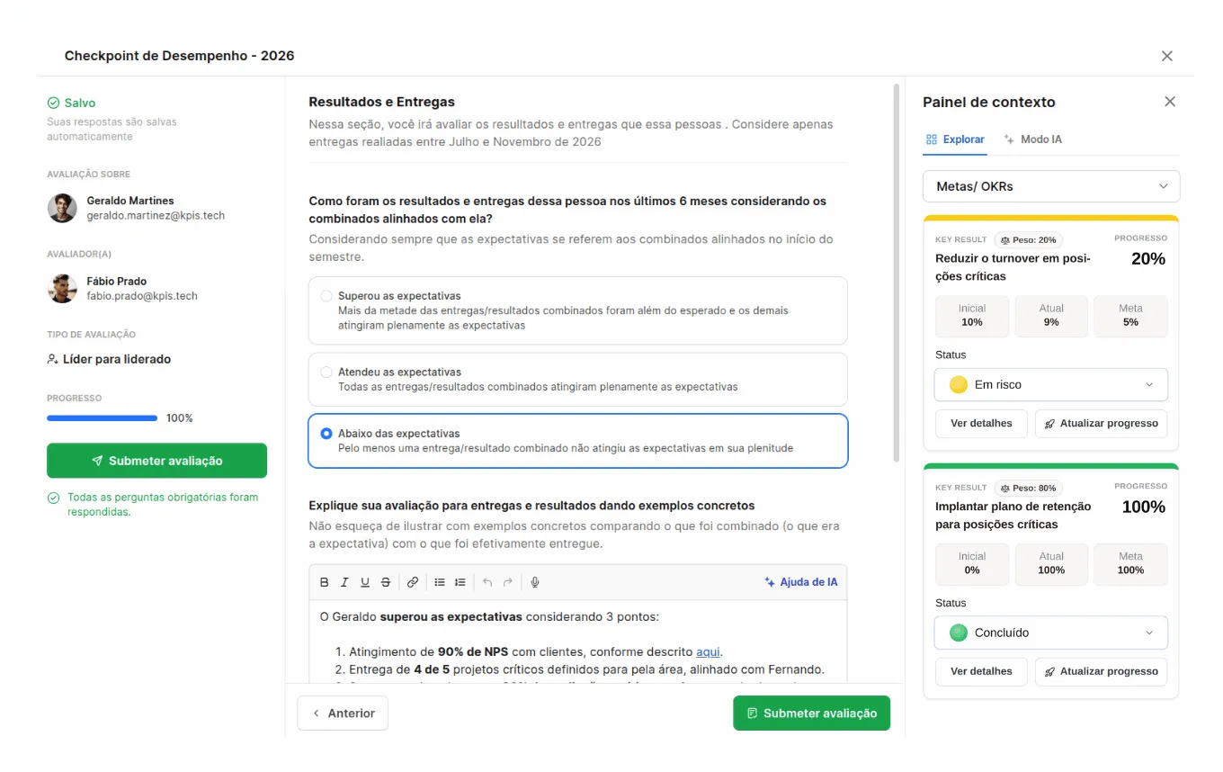Switch to the Explorar tab

[x=955, y=139]
